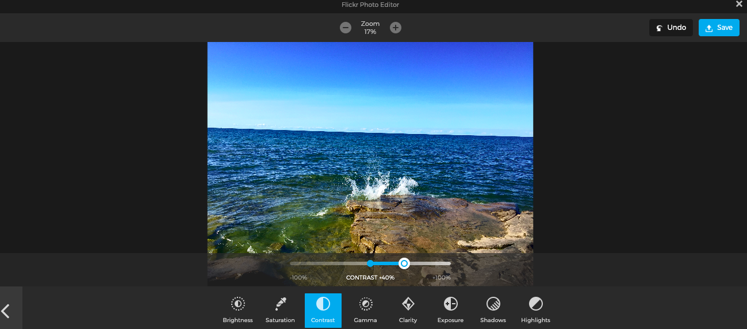This screenshot has height=329, width=747.
Task: Click the -100% slider minimum label
Action: 298,278
